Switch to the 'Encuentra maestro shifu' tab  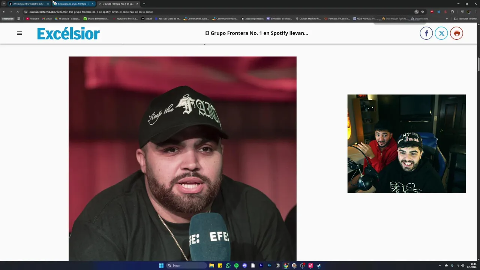click(x=28, y=4)
